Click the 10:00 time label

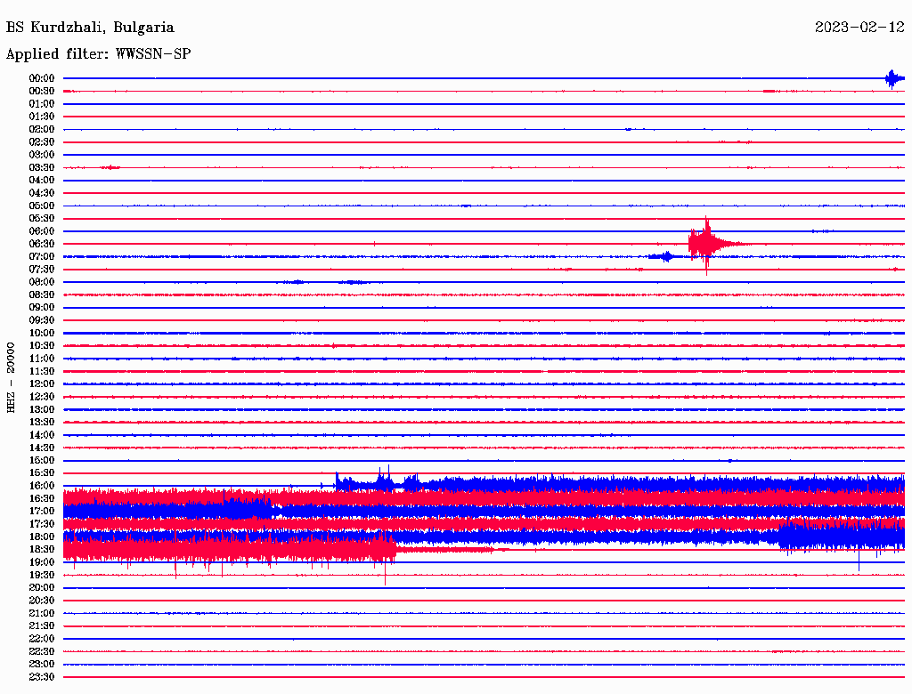42,333
